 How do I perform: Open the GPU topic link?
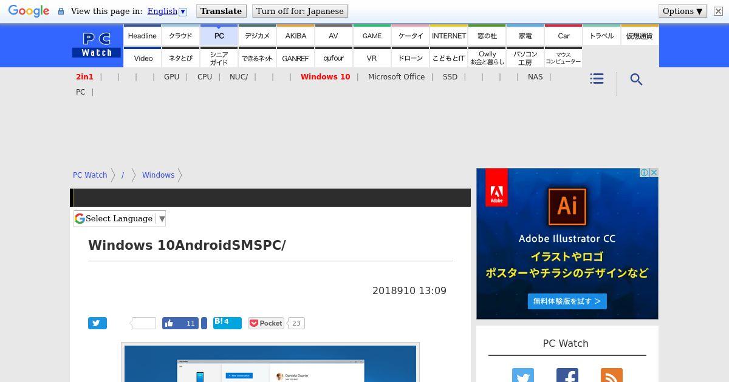coord(171,77)
